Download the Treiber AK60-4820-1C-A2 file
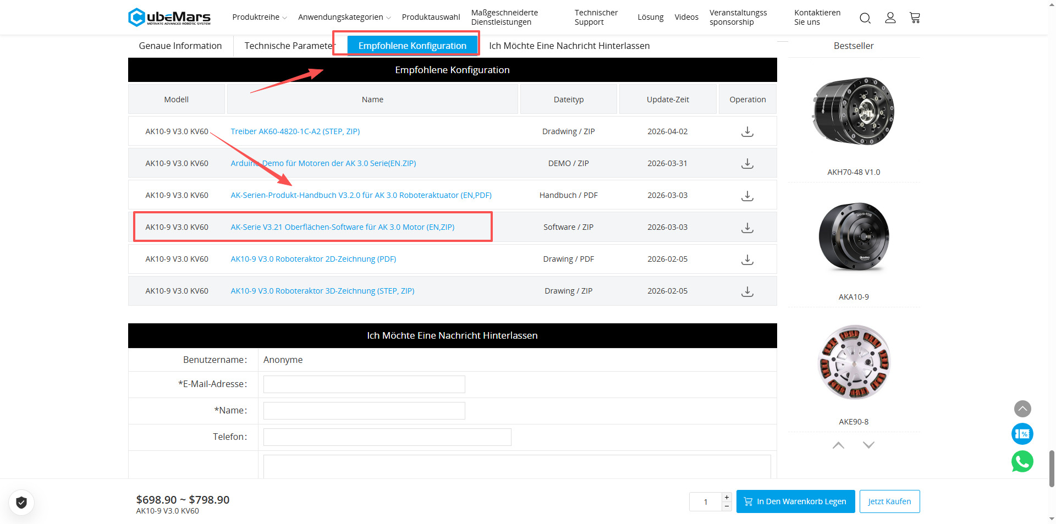1056x524 pixels. coord(747,132)
